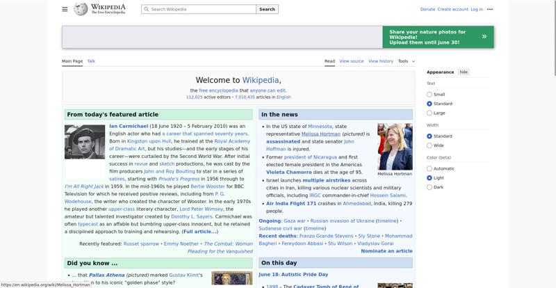The image size is (556, 288).
Task: Click the Share your nature photos banner
Action: coord(438,37)
